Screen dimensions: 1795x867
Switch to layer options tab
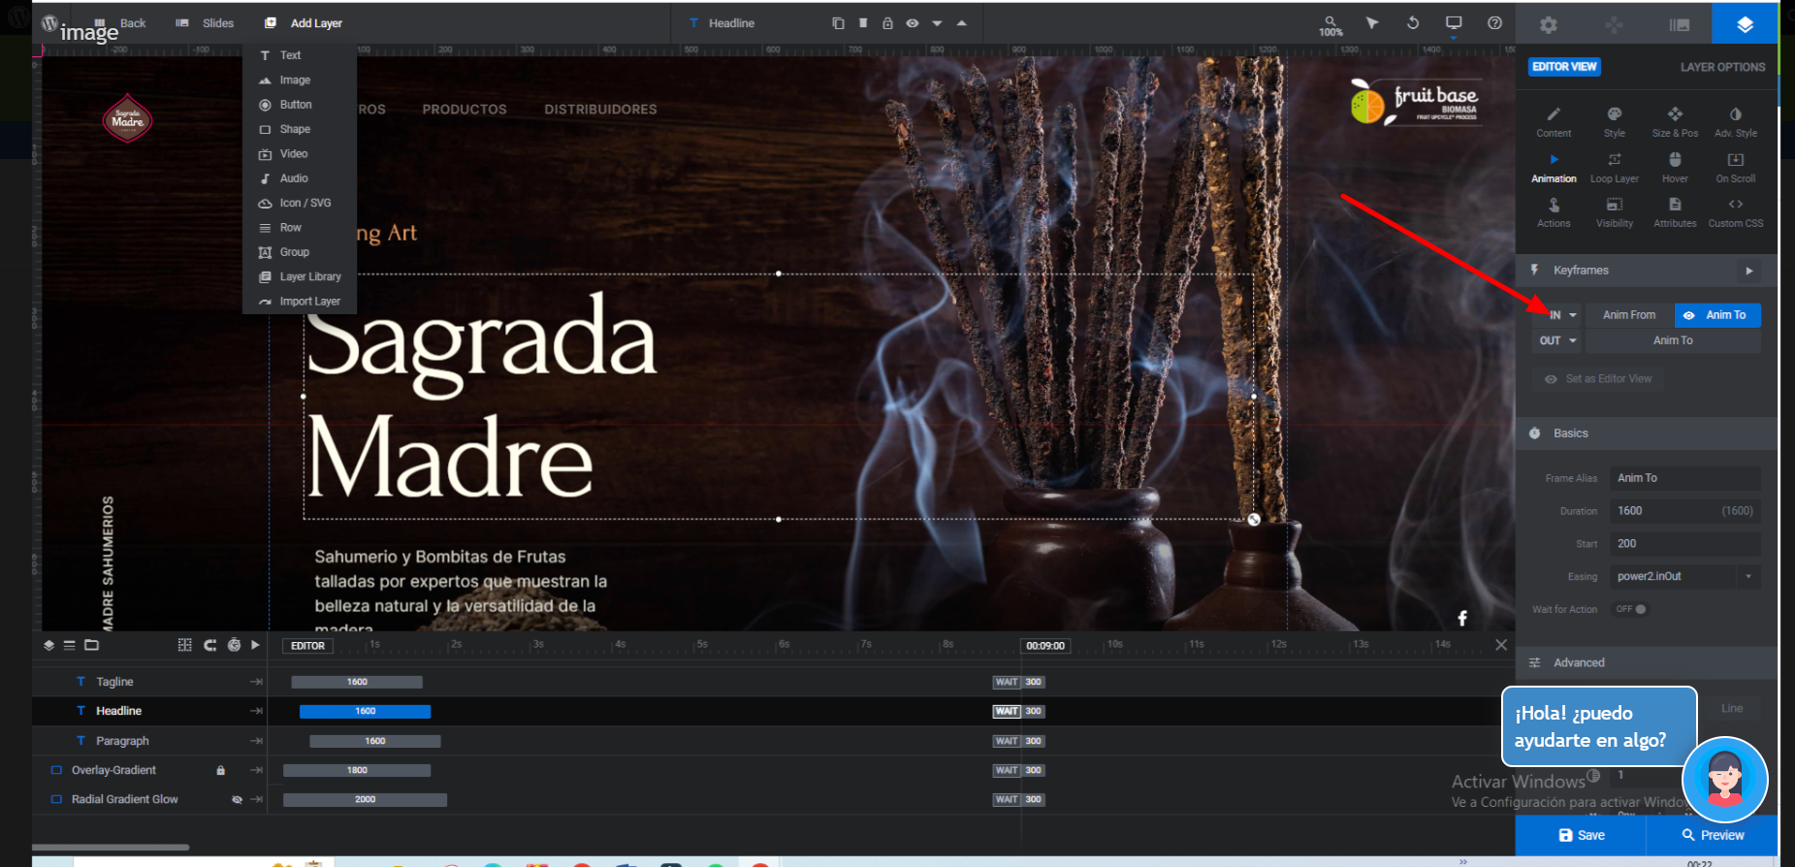click(1745, 24)
